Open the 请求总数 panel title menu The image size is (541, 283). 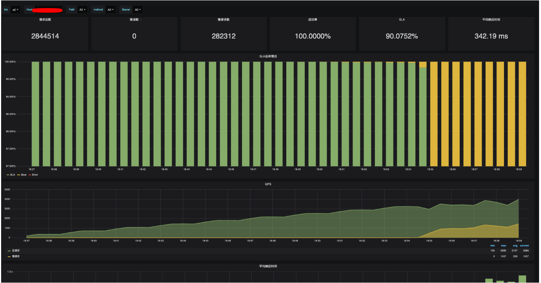point(45,20)
